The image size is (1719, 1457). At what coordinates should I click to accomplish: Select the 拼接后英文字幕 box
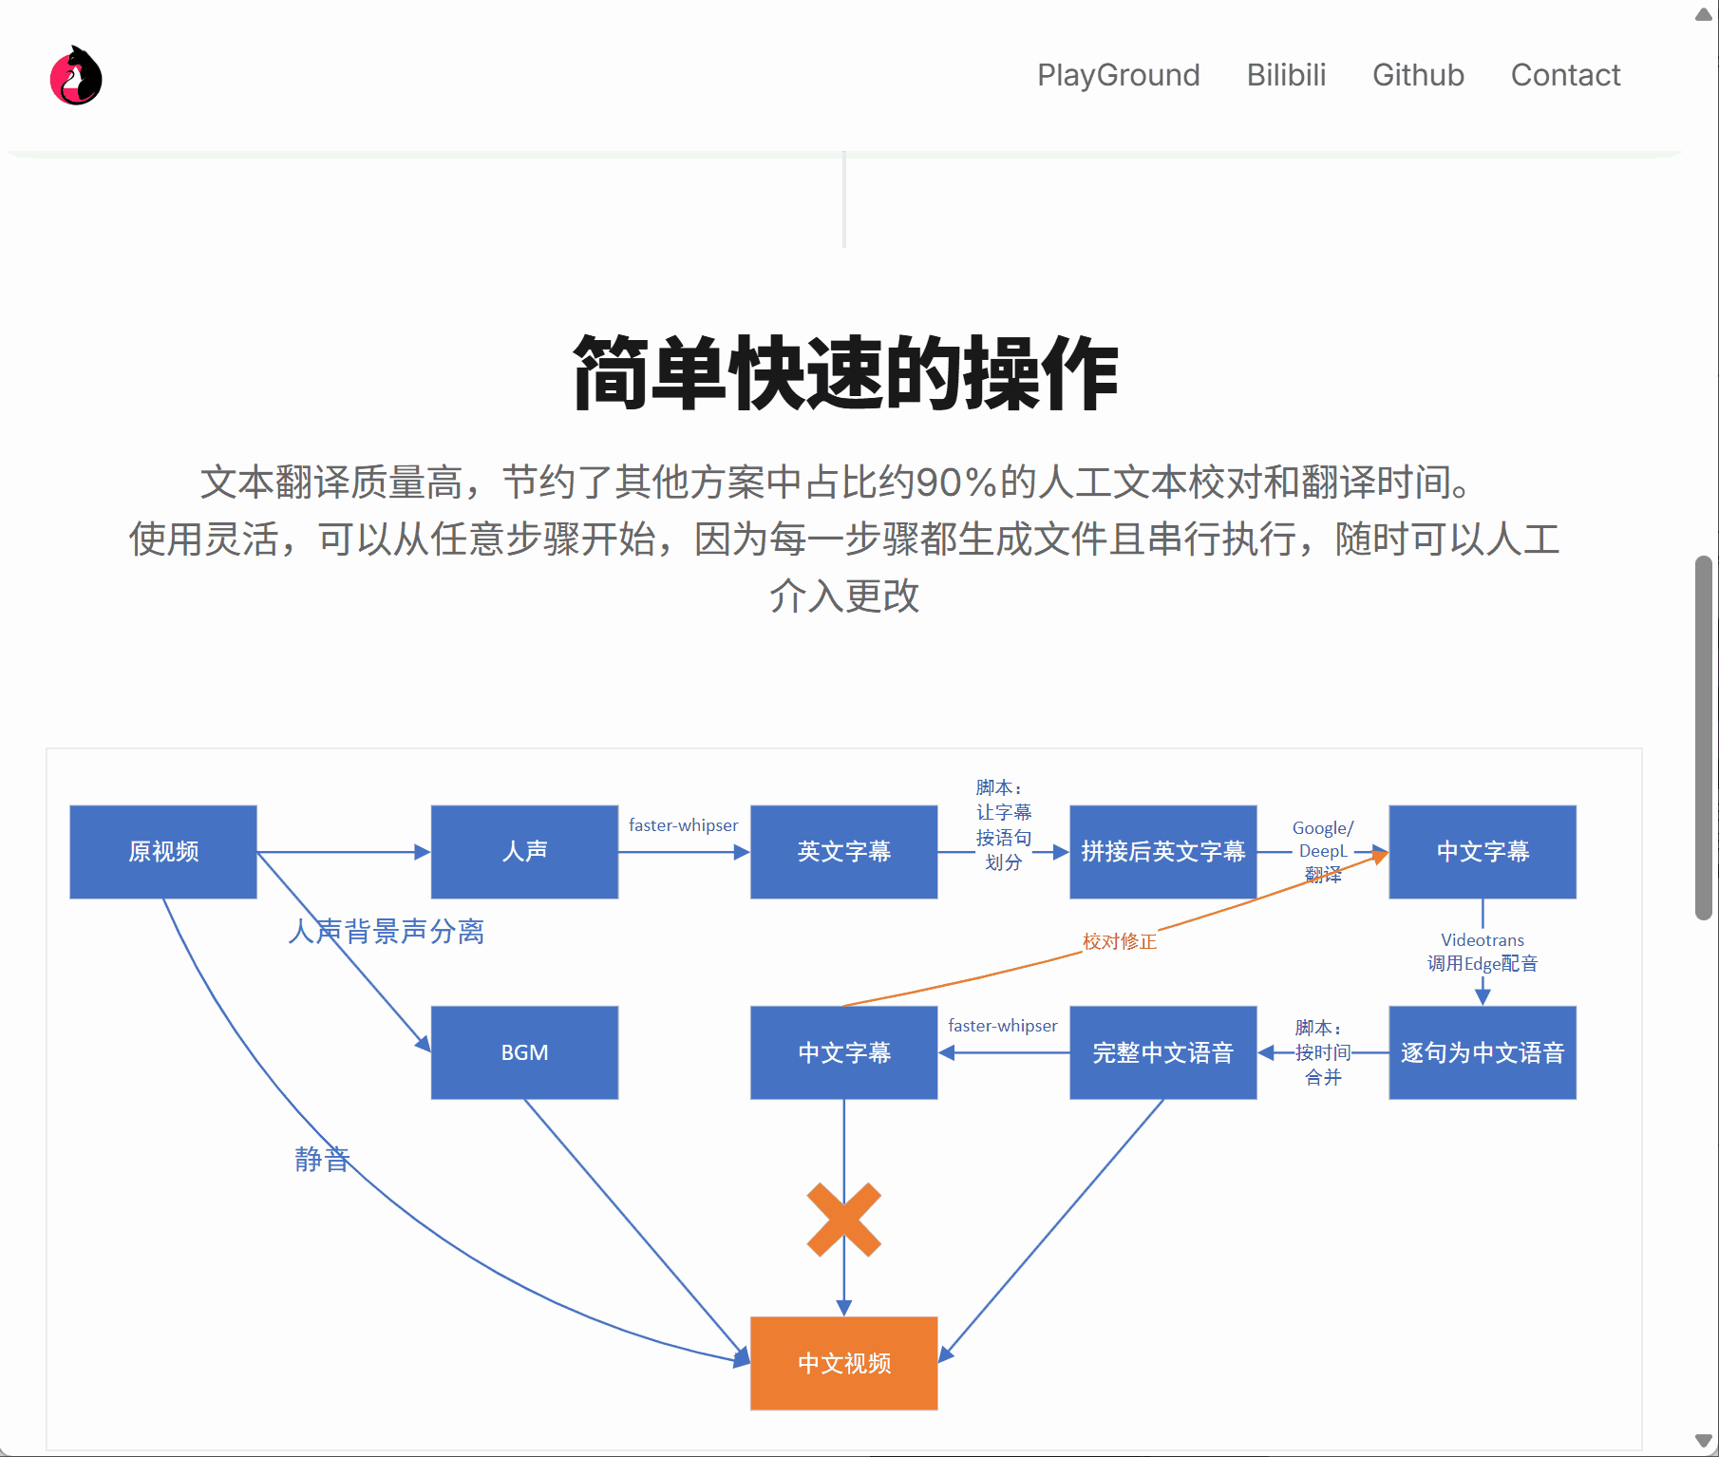[x=1162, y=852]
